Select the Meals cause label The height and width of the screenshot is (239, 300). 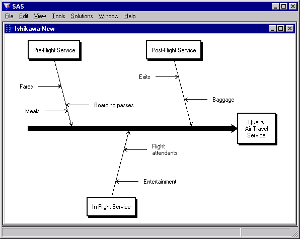pyautogui.click(x=32, y=111)
